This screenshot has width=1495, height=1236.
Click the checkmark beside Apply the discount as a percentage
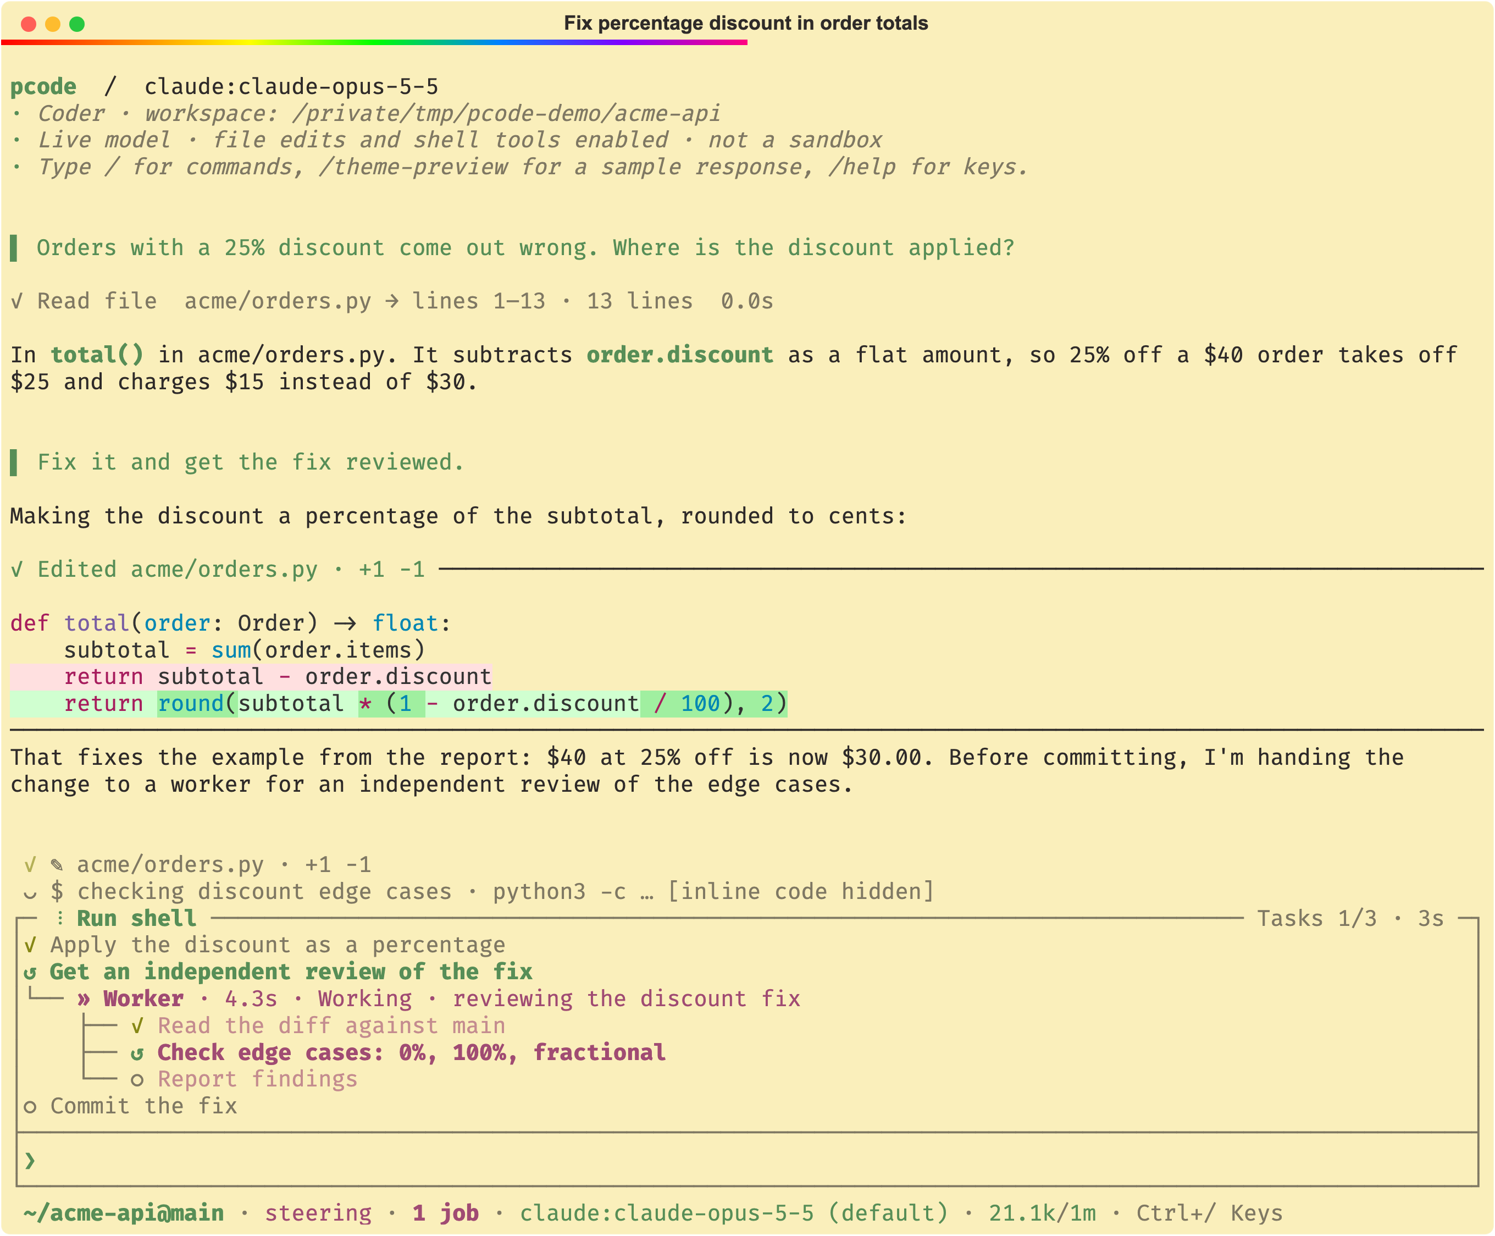[x=30, y=946]
